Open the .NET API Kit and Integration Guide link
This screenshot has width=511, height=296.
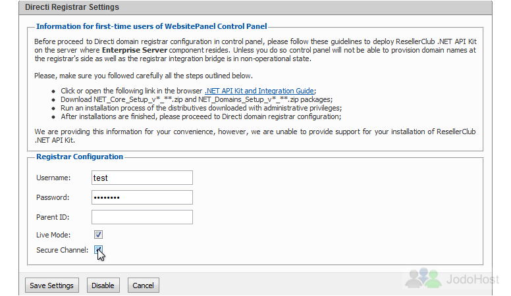pos(259,91)
